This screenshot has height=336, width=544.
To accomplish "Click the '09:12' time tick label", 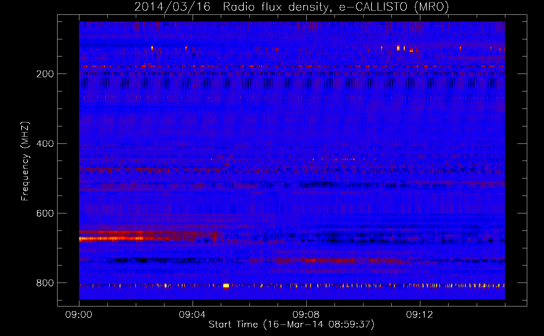I will click(420, 315).
